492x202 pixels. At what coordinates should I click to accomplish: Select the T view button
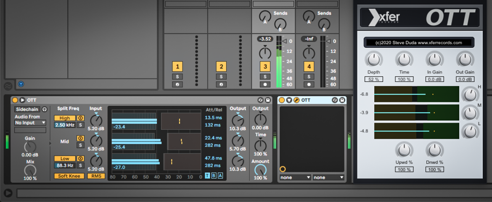click(x=207, y=176)
